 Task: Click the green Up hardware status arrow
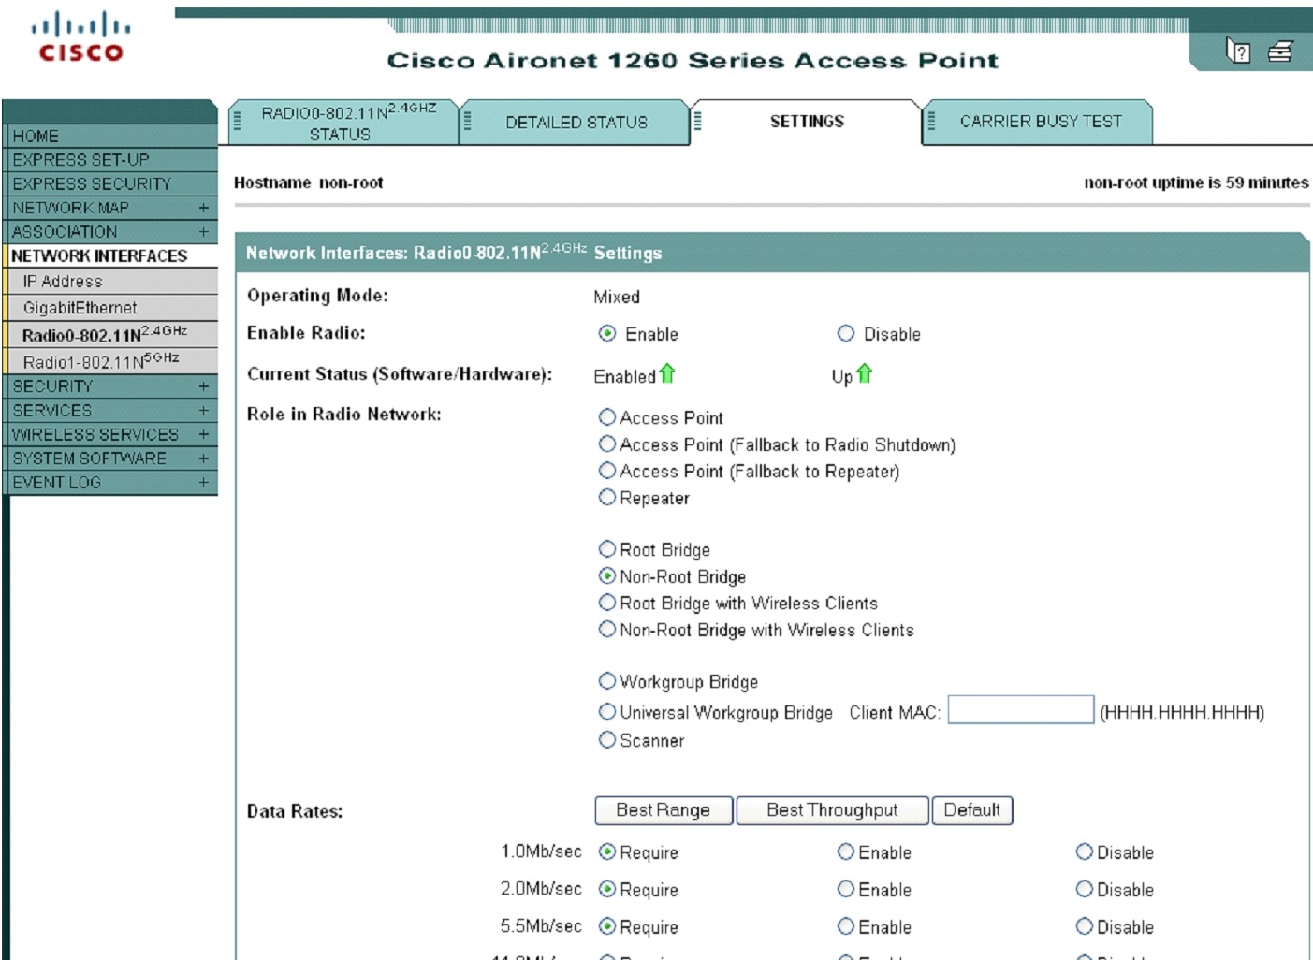pyautogui.click(x=864, y=374)
